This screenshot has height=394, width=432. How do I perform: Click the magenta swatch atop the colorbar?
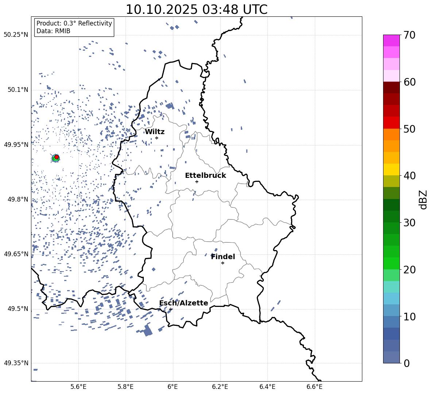coord(391,41)
